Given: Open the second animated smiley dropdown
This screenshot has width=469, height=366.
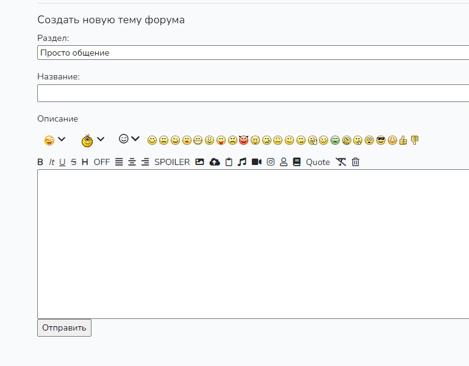Looking at the screenshot, I should 93,140.
